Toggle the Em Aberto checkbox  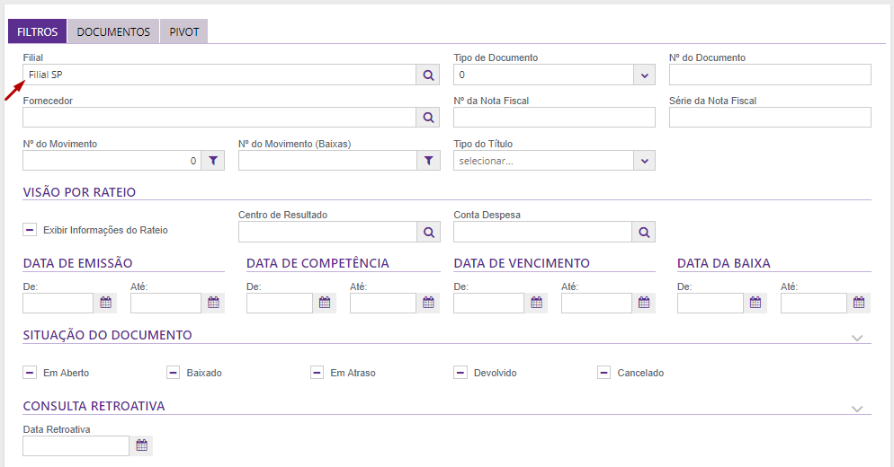[x=30, y=373]
